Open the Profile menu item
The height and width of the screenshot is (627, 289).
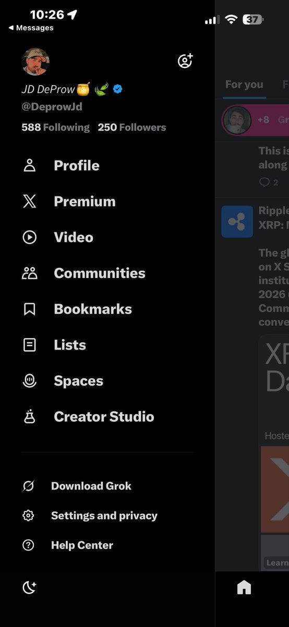[x=76, y=166]
